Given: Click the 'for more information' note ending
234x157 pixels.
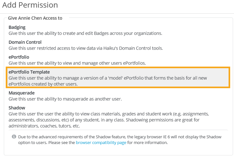Looking at the screenshot, I should [x=147, y=143].
